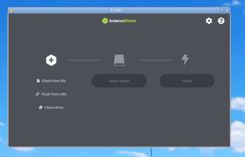Click the balenaEtcher wordmark text

[123, 21]
